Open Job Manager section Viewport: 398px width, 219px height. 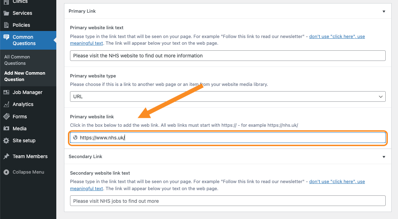(x=28, y=92)
